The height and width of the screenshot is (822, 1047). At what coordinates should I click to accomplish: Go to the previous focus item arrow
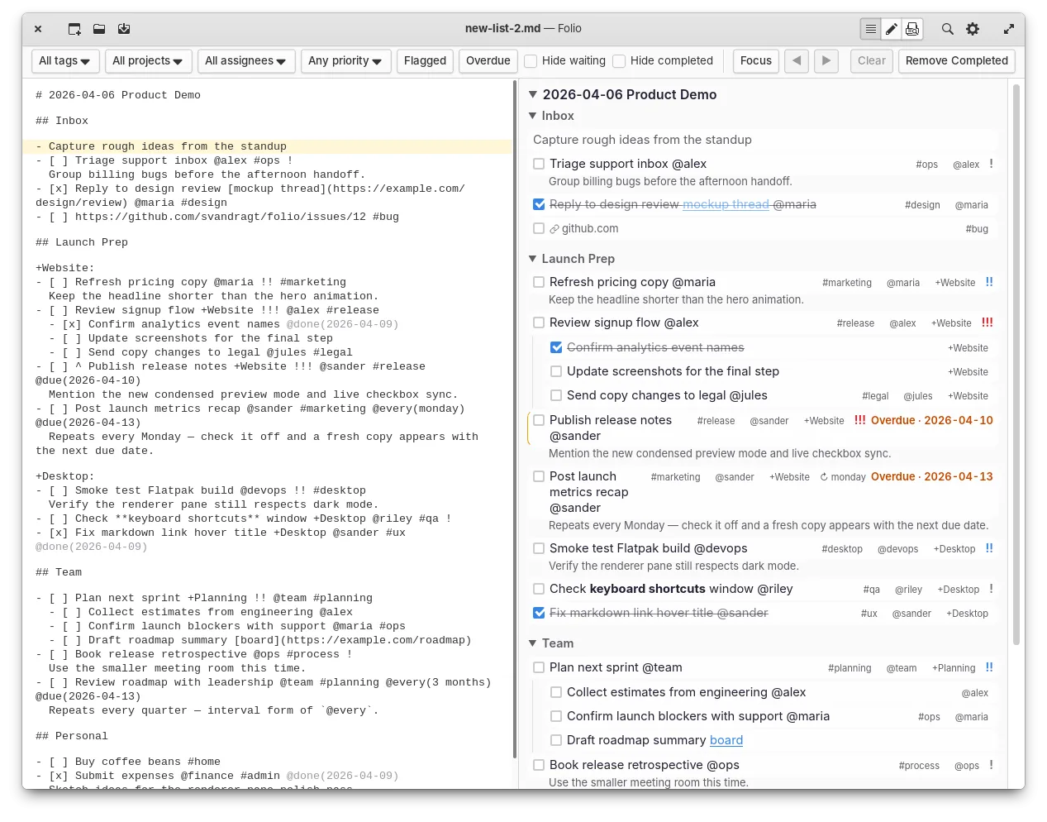pos(797,60)
